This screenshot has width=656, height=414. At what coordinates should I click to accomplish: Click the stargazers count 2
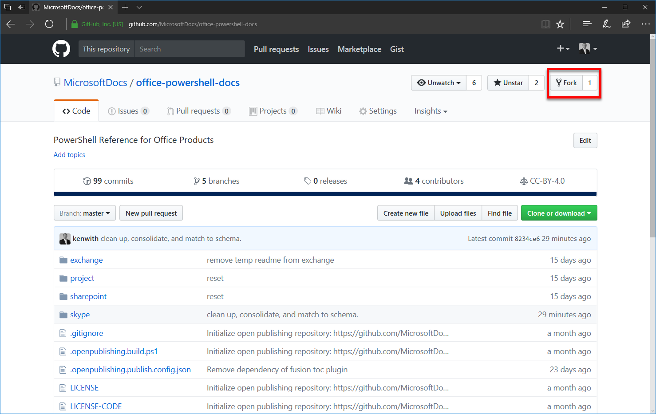click(x=537, y=83)
